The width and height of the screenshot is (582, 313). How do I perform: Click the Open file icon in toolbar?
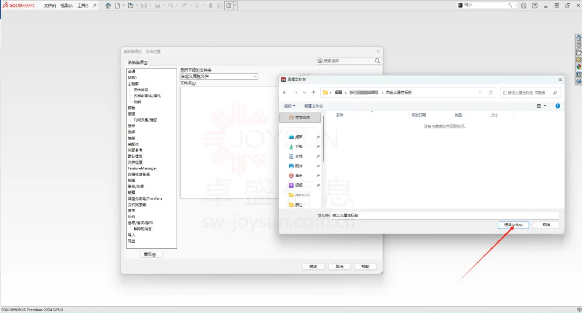pyautogui.click(x=130, y=5)
